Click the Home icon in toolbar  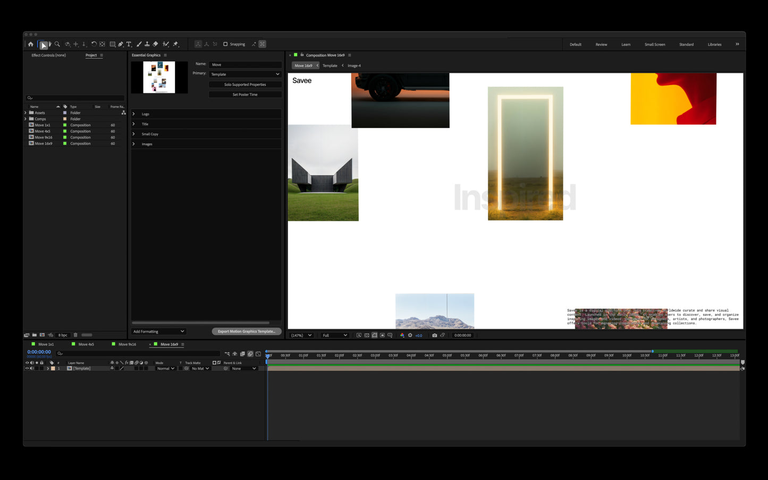(x=30, y=44)
